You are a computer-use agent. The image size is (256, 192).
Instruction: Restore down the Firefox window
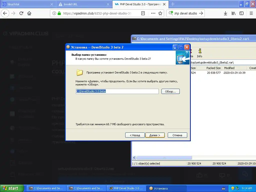point(247,4)
